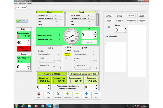The image size is (163, 108).
Task: Click the blue HP + icon
Action: pos(87,94)
